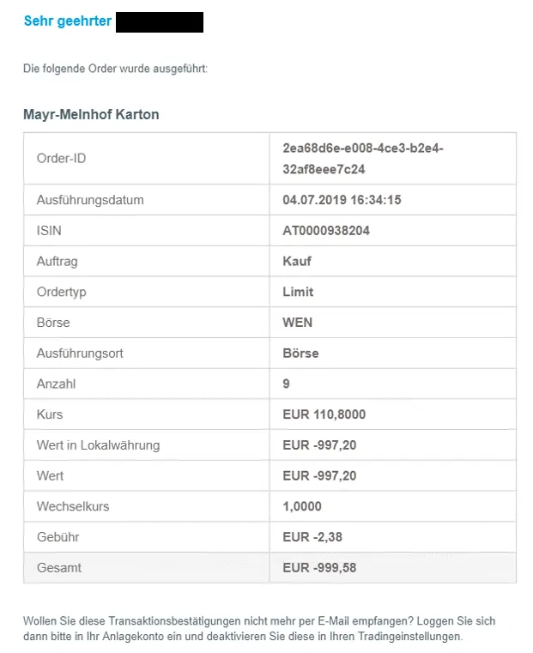Image resolution: width=533 pixels, height=653 pixels.
Task: Select the 'WEN' exchange value
Action: click(x=297, y=323)
